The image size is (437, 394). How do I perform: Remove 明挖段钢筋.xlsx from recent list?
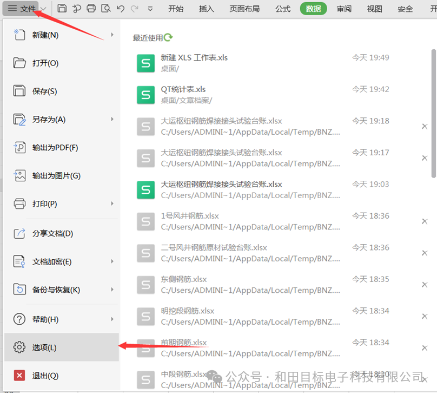click(425, 317)
